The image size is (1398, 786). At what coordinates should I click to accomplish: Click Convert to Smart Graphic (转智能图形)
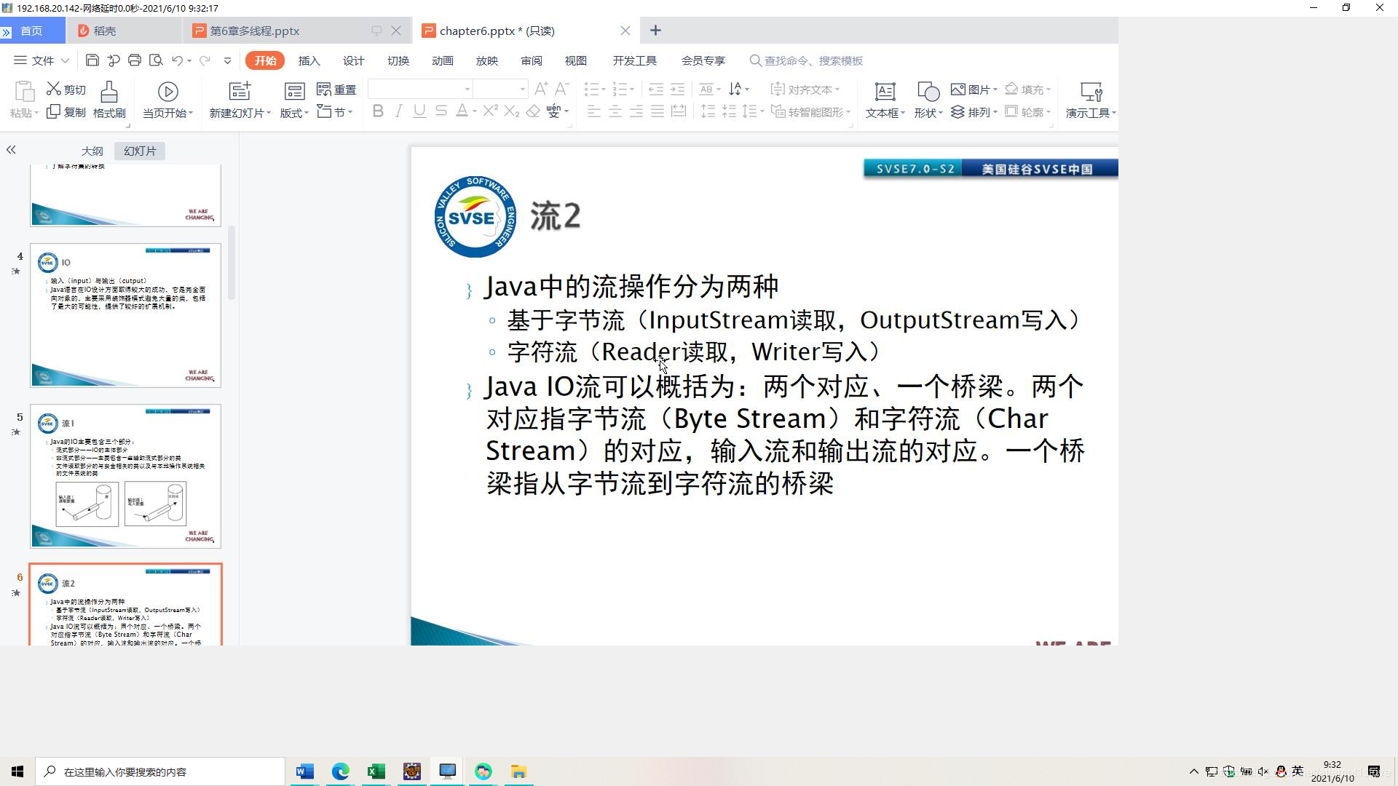click(x=810, y=112)
